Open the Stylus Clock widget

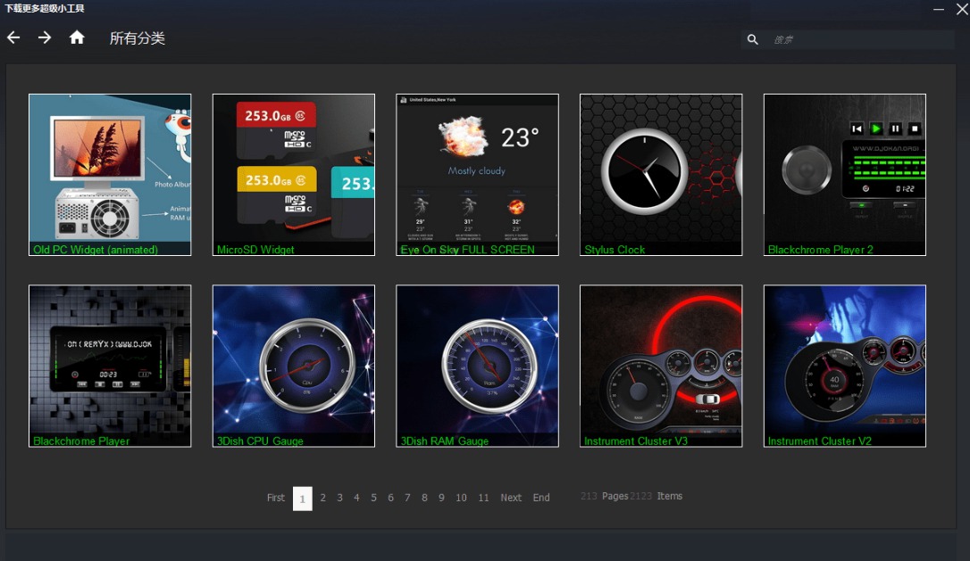coord(660,174)
